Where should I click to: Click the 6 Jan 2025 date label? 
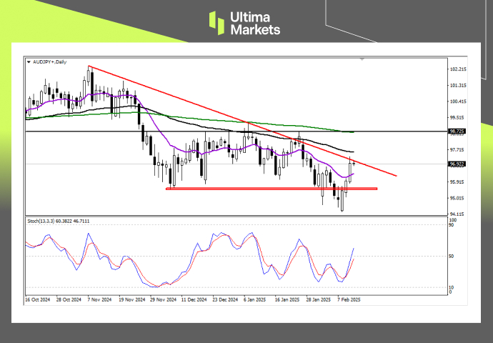pyautogui.click(x=254, y=301)
